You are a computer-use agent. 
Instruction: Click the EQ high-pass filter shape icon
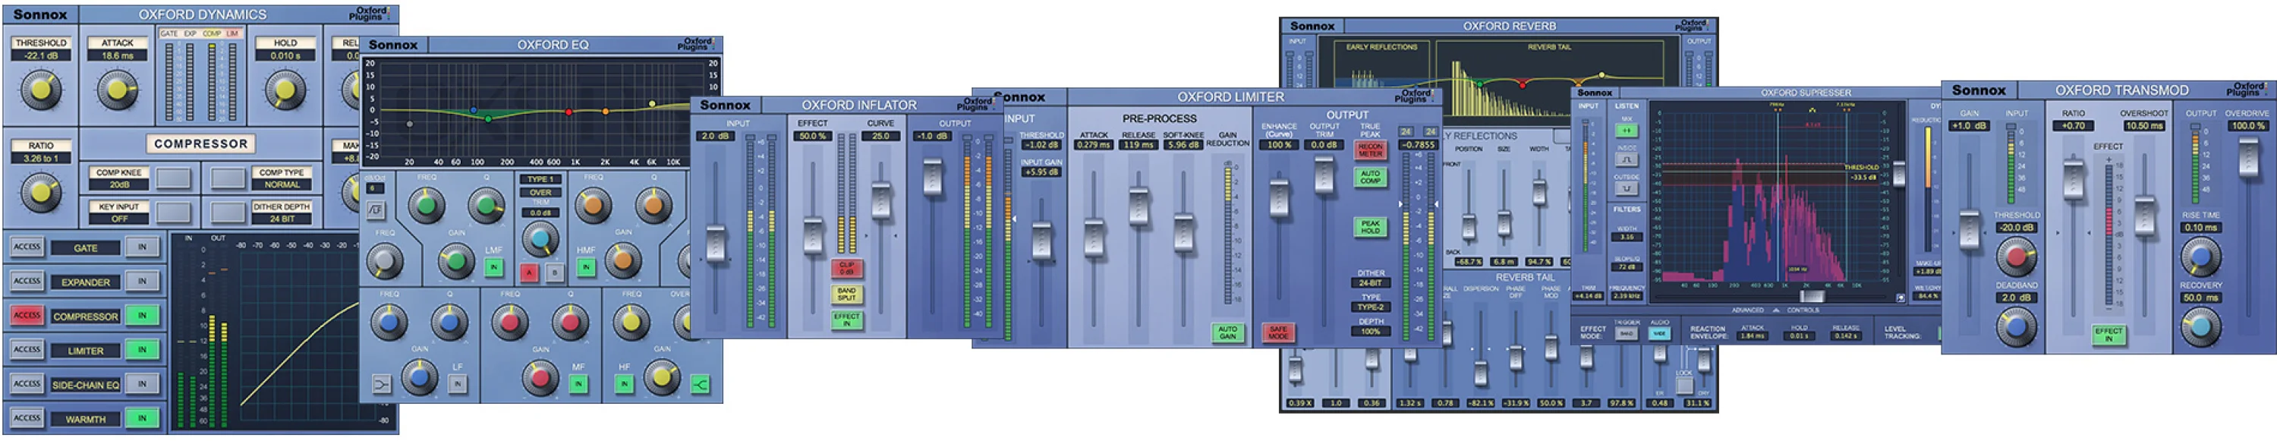point(376,210)
